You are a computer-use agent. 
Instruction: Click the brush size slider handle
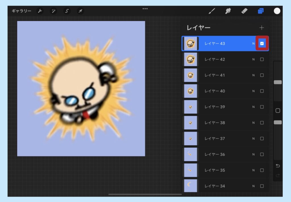point(278,82)
